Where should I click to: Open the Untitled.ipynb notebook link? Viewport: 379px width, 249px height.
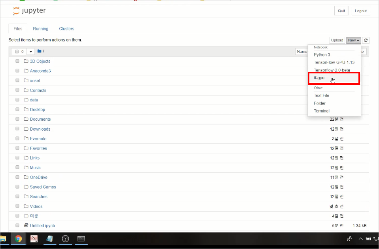(x=42, y=226)
